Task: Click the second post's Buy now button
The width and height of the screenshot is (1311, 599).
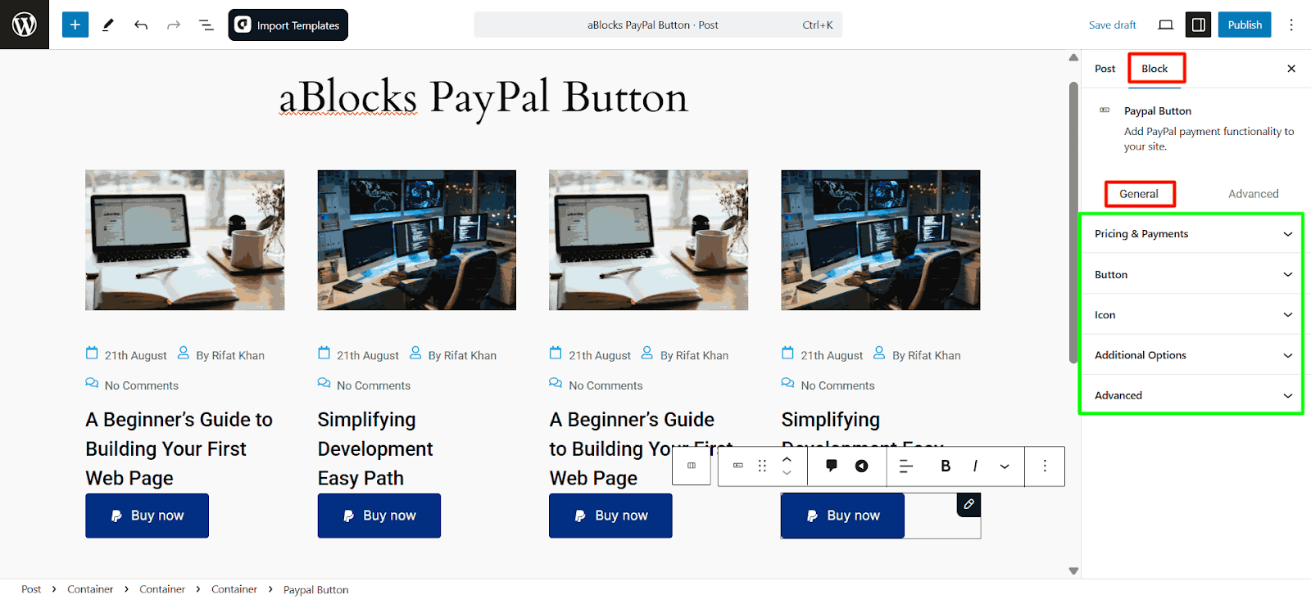Action: [x=379, y=516]
